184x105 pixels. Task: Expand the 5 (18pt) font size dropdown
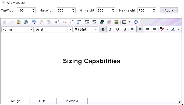86,29
